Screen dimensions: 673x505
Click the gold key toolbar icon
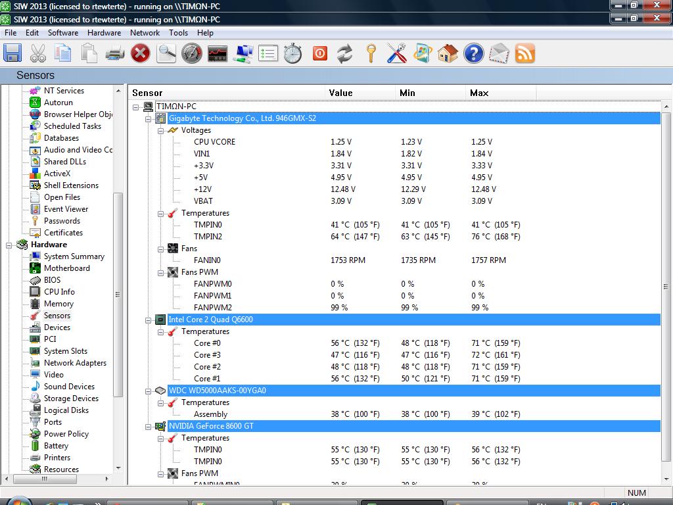point(371,54)
